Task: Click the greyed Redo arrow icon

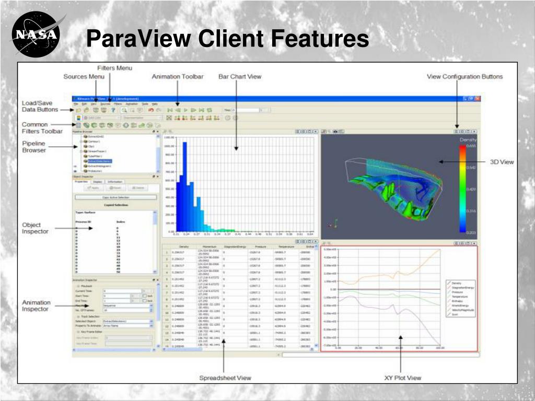Action: (159, 110)
